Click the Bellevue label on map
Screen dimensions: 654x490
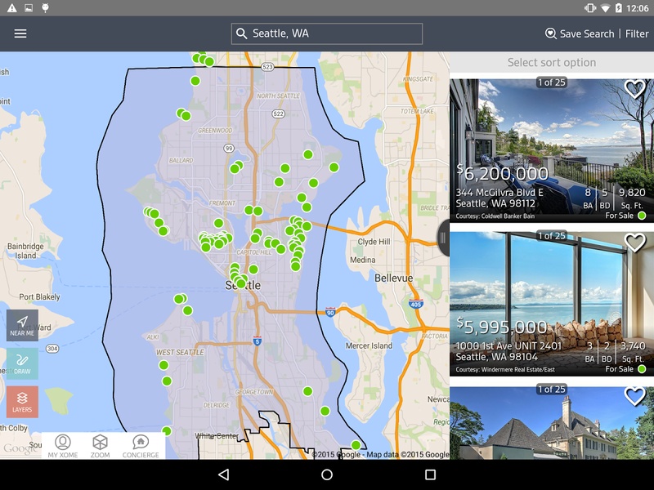tap(394, 278)
